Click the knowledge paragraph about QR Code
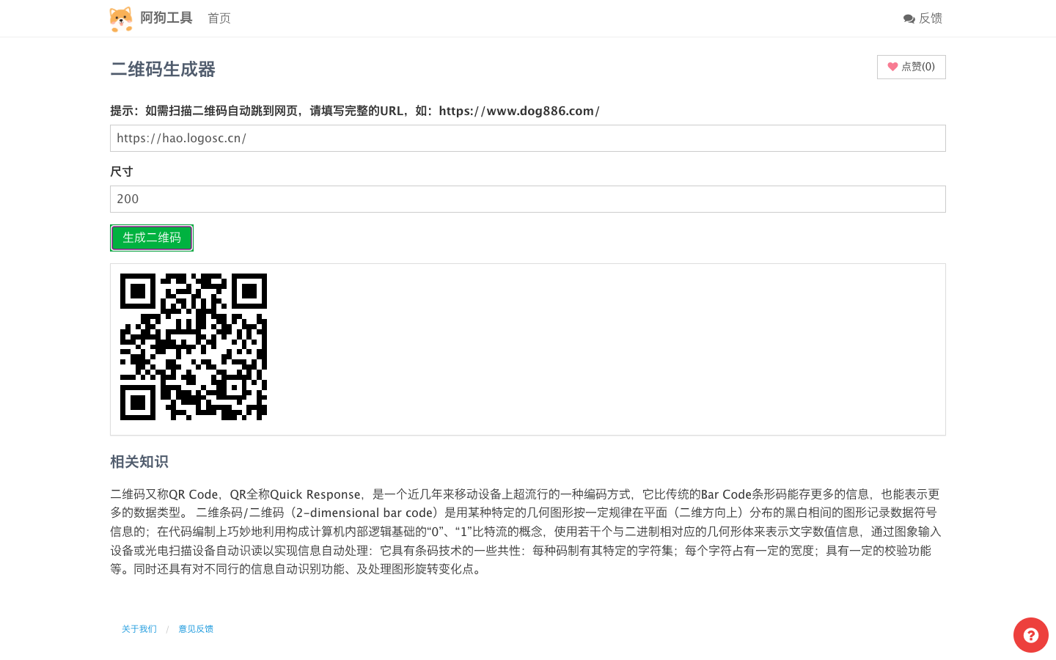This screenshot has height=660, width=1056. [524, 531]
